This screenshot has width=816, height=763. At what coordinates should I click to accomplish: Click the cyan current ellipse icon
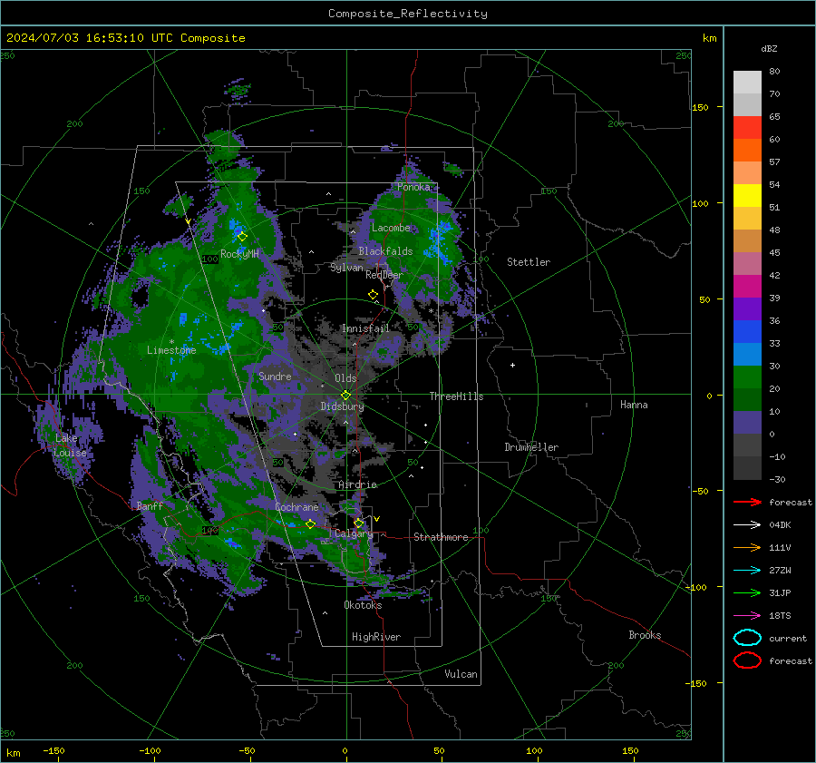(747, 638)
